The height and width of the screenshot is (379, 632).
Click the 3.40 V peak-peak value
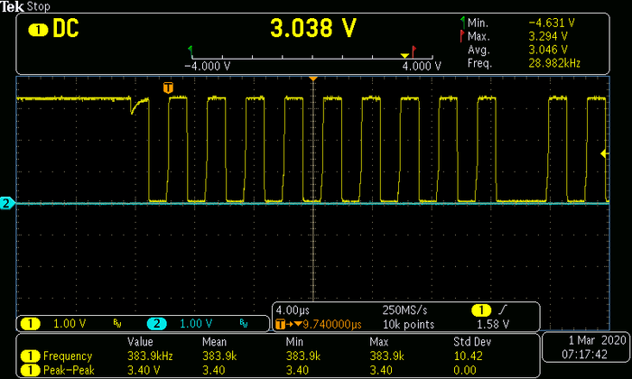pyautogui.click(x=144, y=370)
